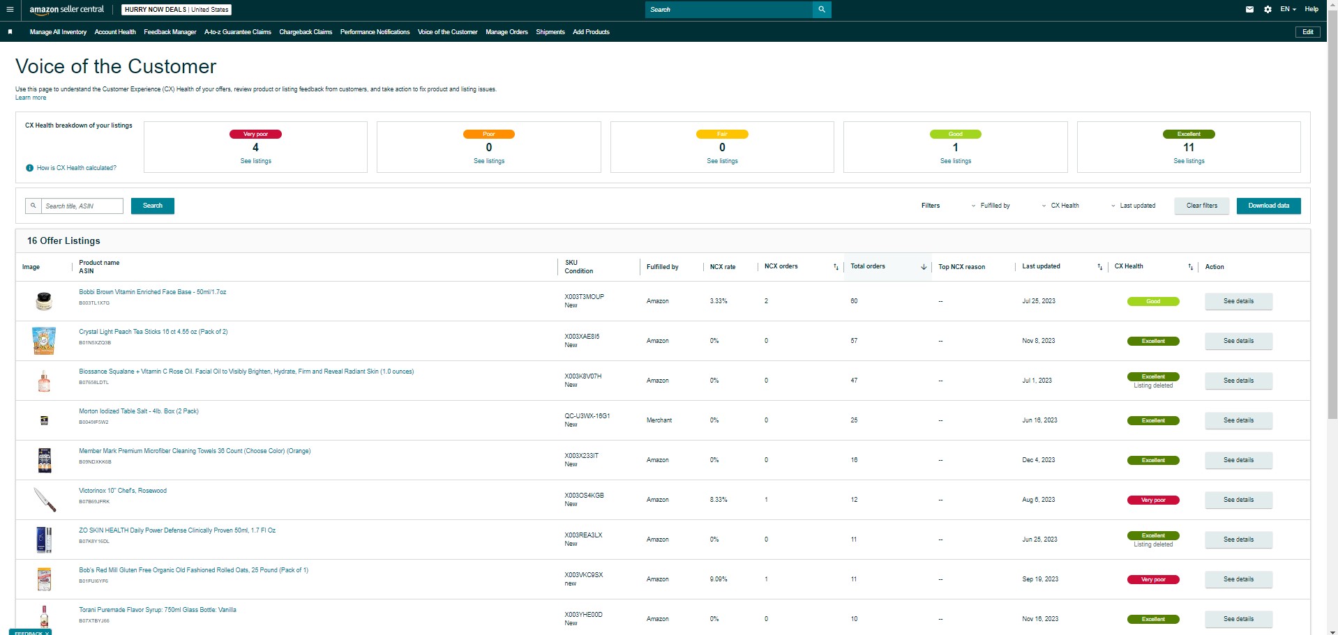Expand the Last updated filter dropdown

[x=1134, y=206]
